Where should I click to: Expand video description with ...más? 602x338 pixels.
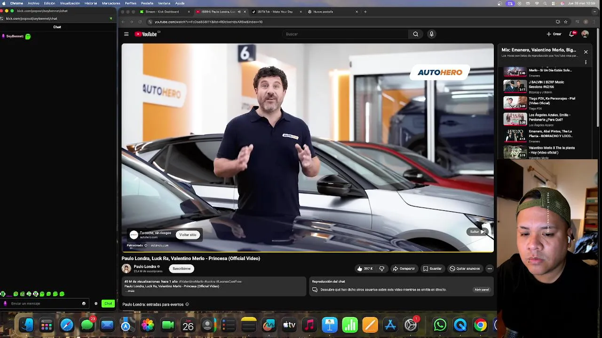coord(129,291)
